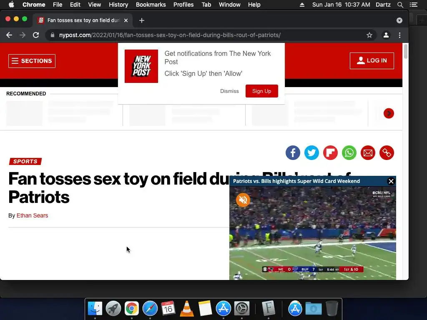Reload the page
The image size is (427, 320).
pos(36,35)
